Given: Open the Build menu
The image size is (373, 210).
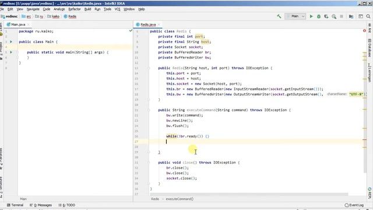Looking at the screenshot, I should coord(87,9).
